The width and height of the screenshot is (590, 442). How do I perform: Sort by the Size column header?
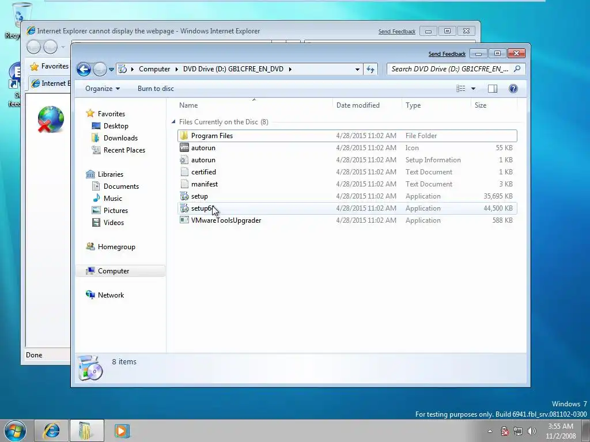481,105
